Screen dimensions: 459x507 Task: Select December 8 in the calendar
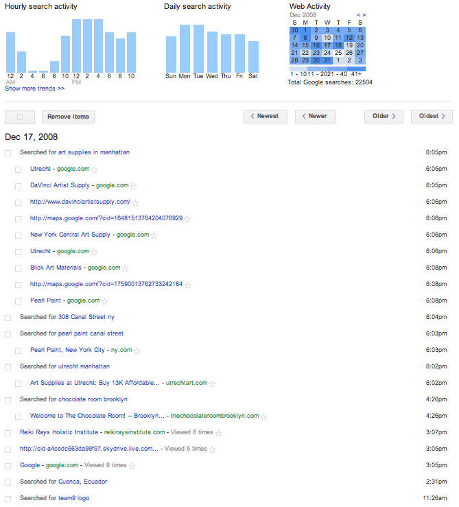click(305, 38)
